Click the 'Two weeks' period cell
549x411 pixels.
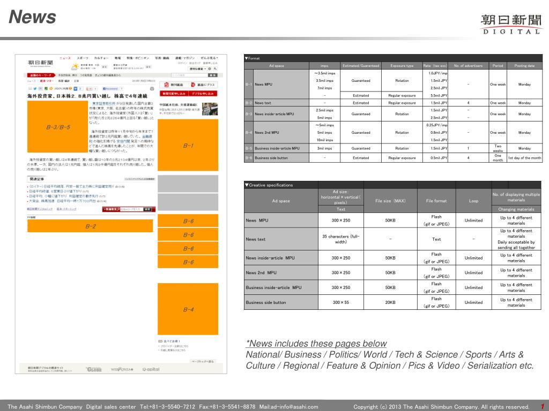[x=498, y=149]
